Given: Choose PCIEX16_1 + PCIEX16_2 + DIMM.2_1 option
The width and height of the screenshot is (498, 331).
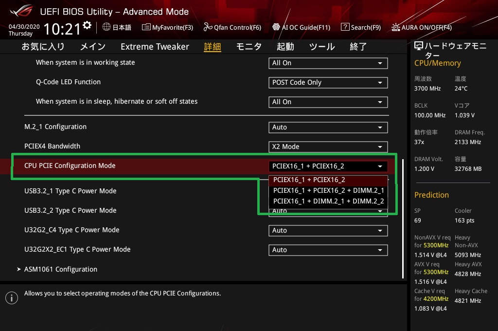Looking at the screenshot, I should coord(328,190).
